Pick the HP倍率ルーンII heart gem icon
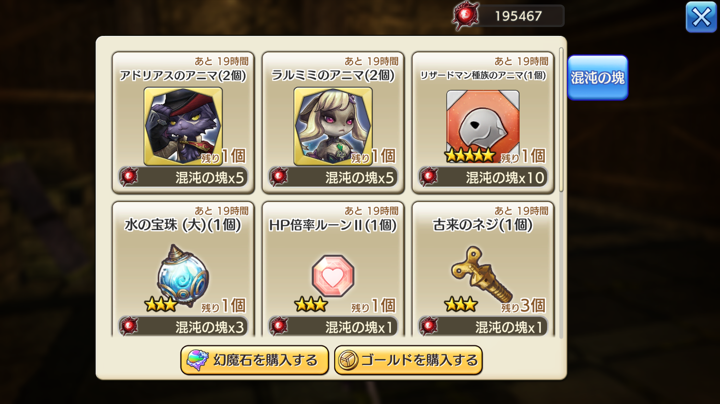This screenshot has height=404, width=720. [x=333, y=276]
